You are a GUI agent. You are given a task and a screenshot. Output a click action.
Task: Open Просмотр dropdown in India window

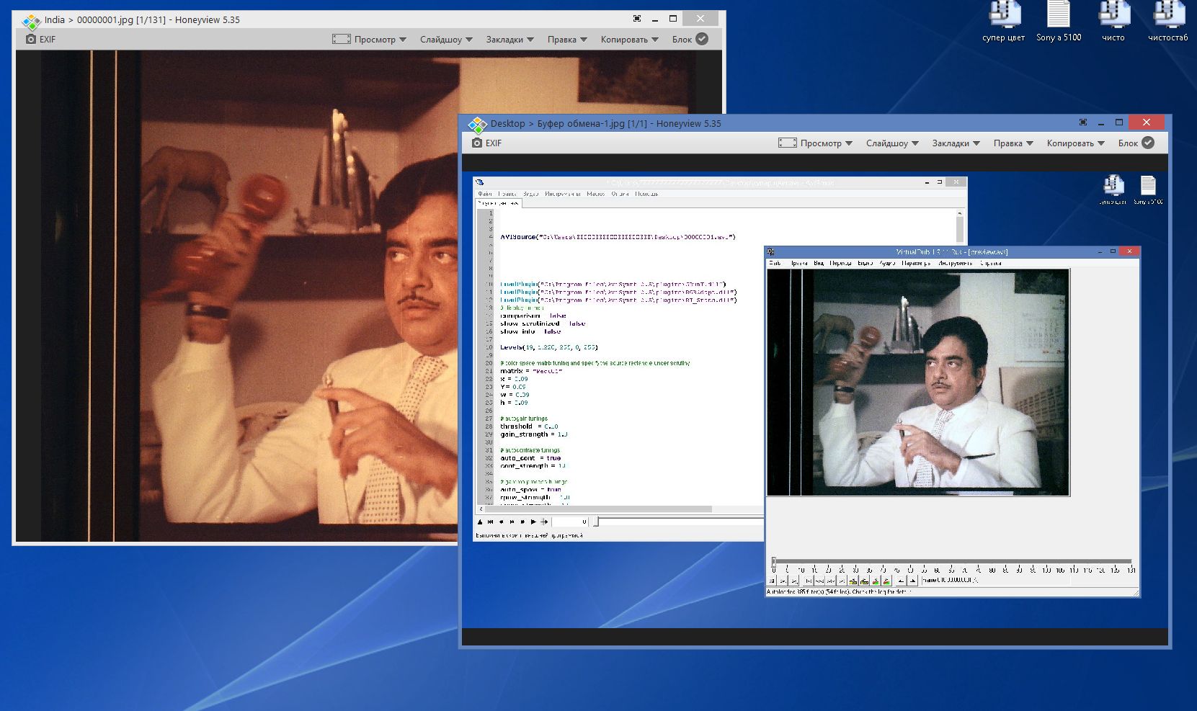[x=370, y=39]
